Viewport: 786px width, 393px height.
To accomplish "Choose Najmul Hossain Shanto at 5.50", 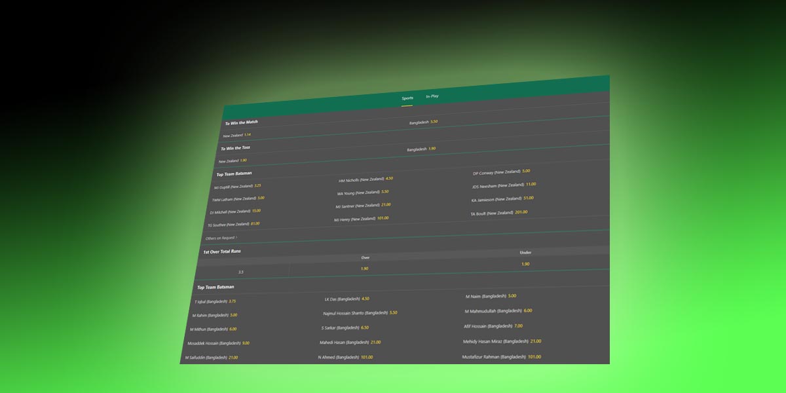I will (x=360, y=313).
